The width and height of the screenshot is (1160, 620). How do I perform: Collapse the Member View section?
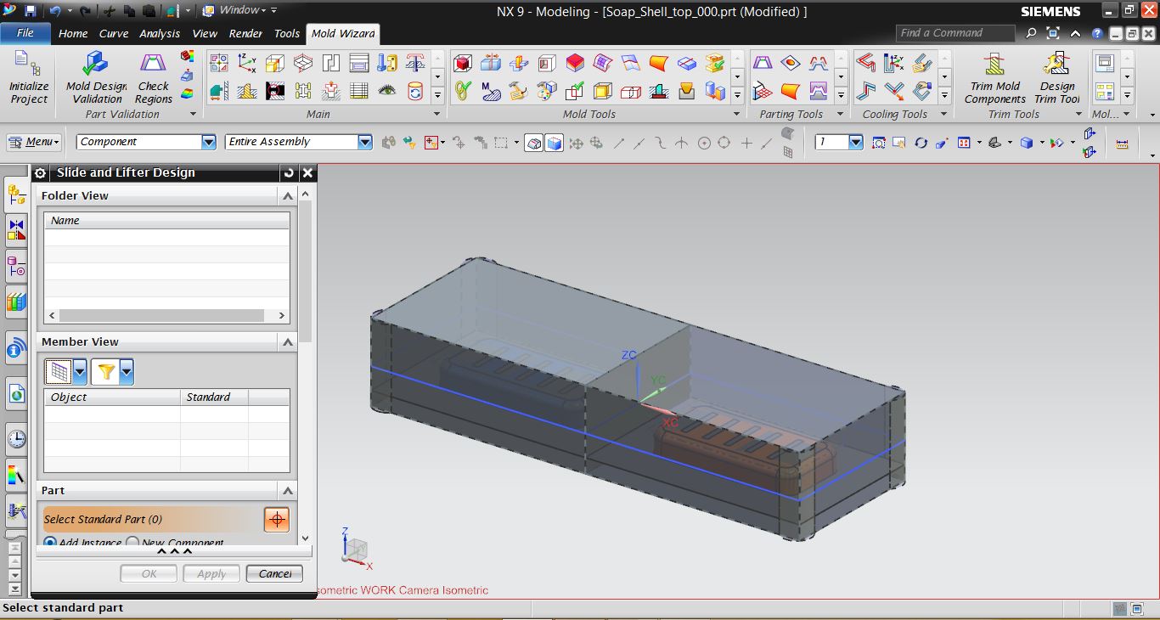[288, 342]
